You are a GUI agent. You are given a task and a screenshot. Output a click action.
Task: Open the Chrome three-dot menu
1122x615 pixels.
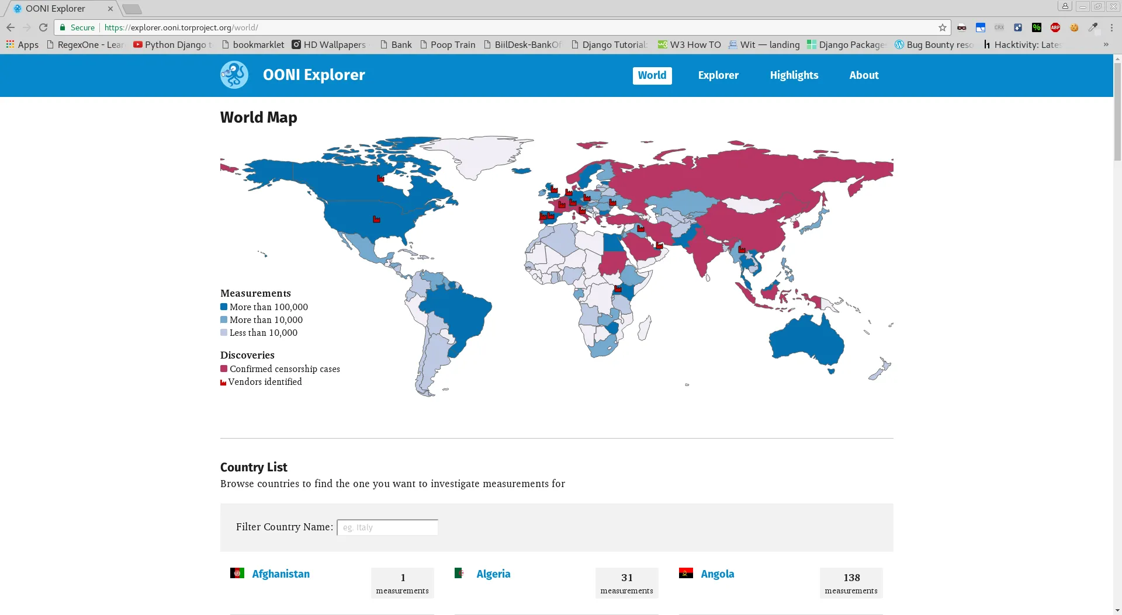point(1111,27)
